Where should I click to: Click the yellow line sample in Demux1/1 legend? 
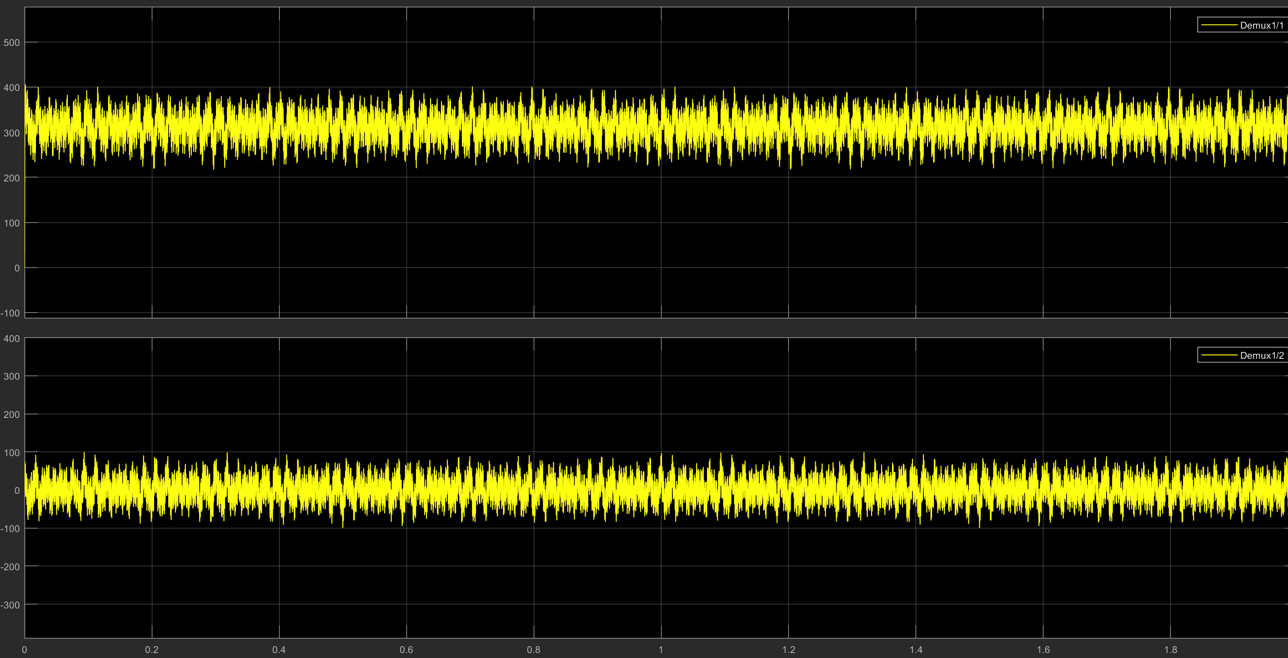(1219, 25)
